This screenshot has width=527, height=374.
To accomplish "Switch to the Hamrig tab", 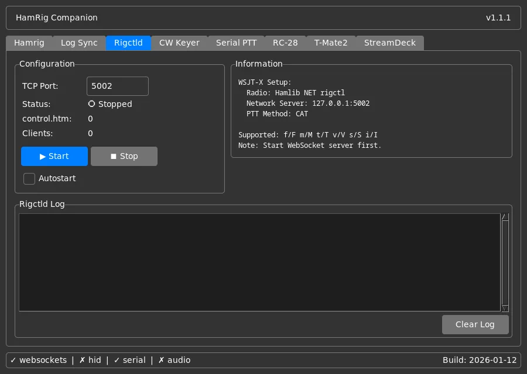I will pyautogui.click(x=29, y=43).
